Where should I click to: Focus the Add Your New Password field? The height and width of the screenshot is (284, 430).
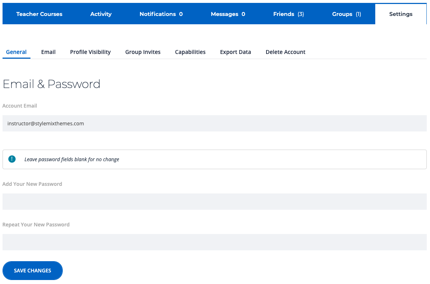pyautogui.click(x=214, y=201)
